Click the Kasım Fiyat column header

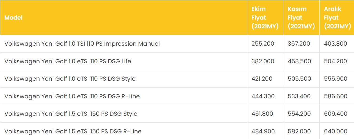301,17
